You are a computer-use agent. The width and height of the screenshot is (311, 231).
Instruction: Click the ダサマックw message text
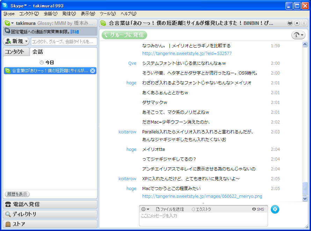(x=154, y=103)
